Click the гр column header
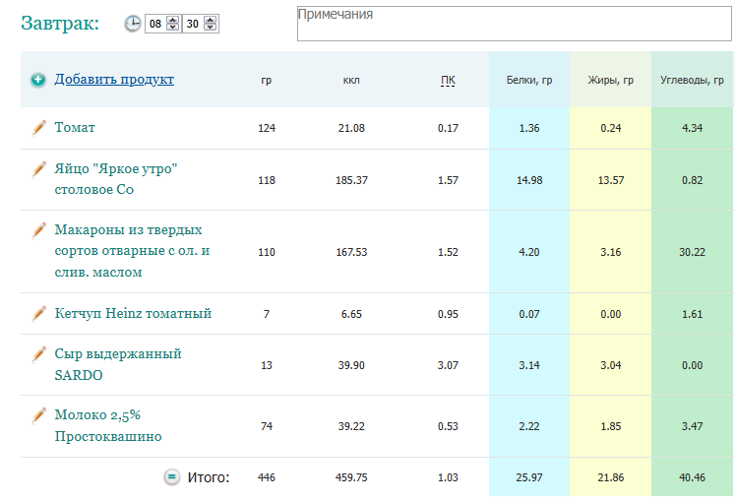 [x=267, y=80]
